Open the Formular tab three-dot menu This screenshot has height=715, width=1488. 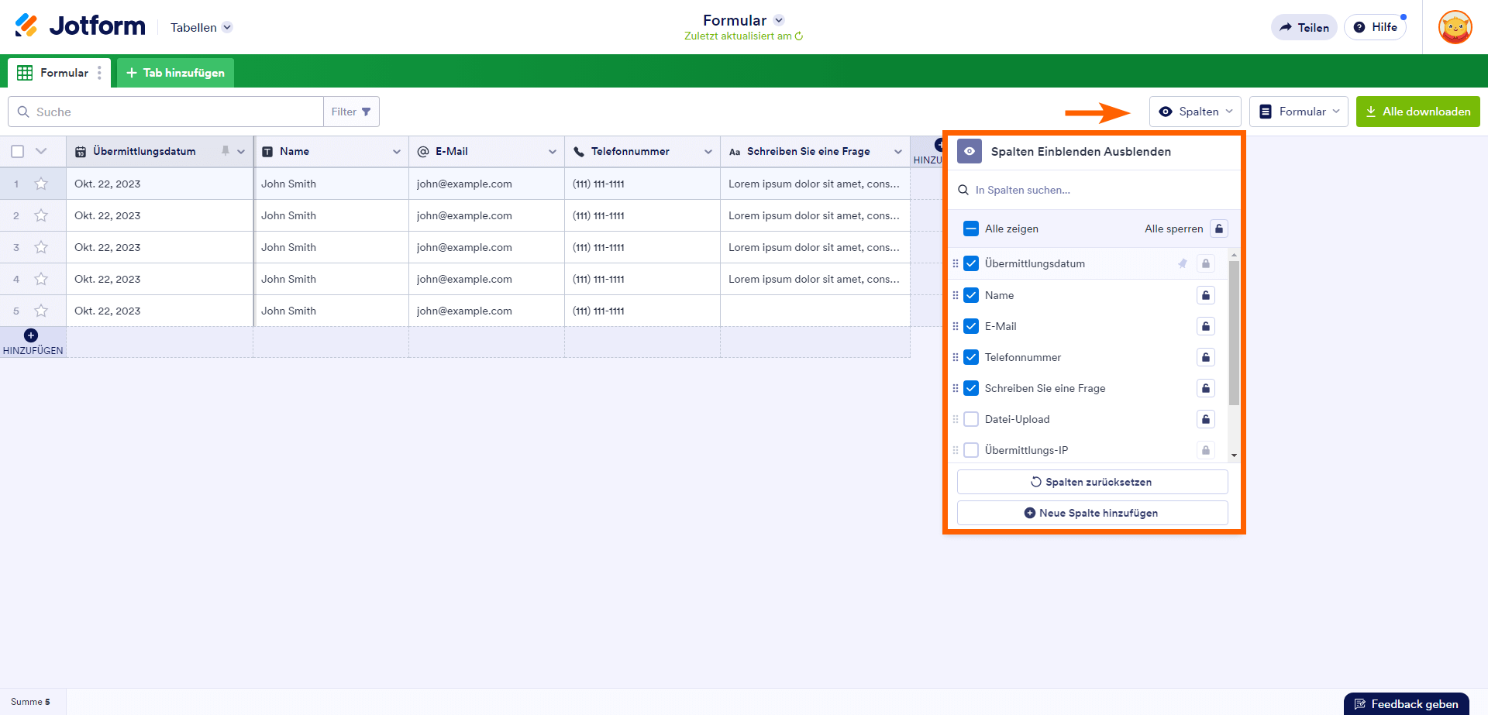click(x=99, y=73)
